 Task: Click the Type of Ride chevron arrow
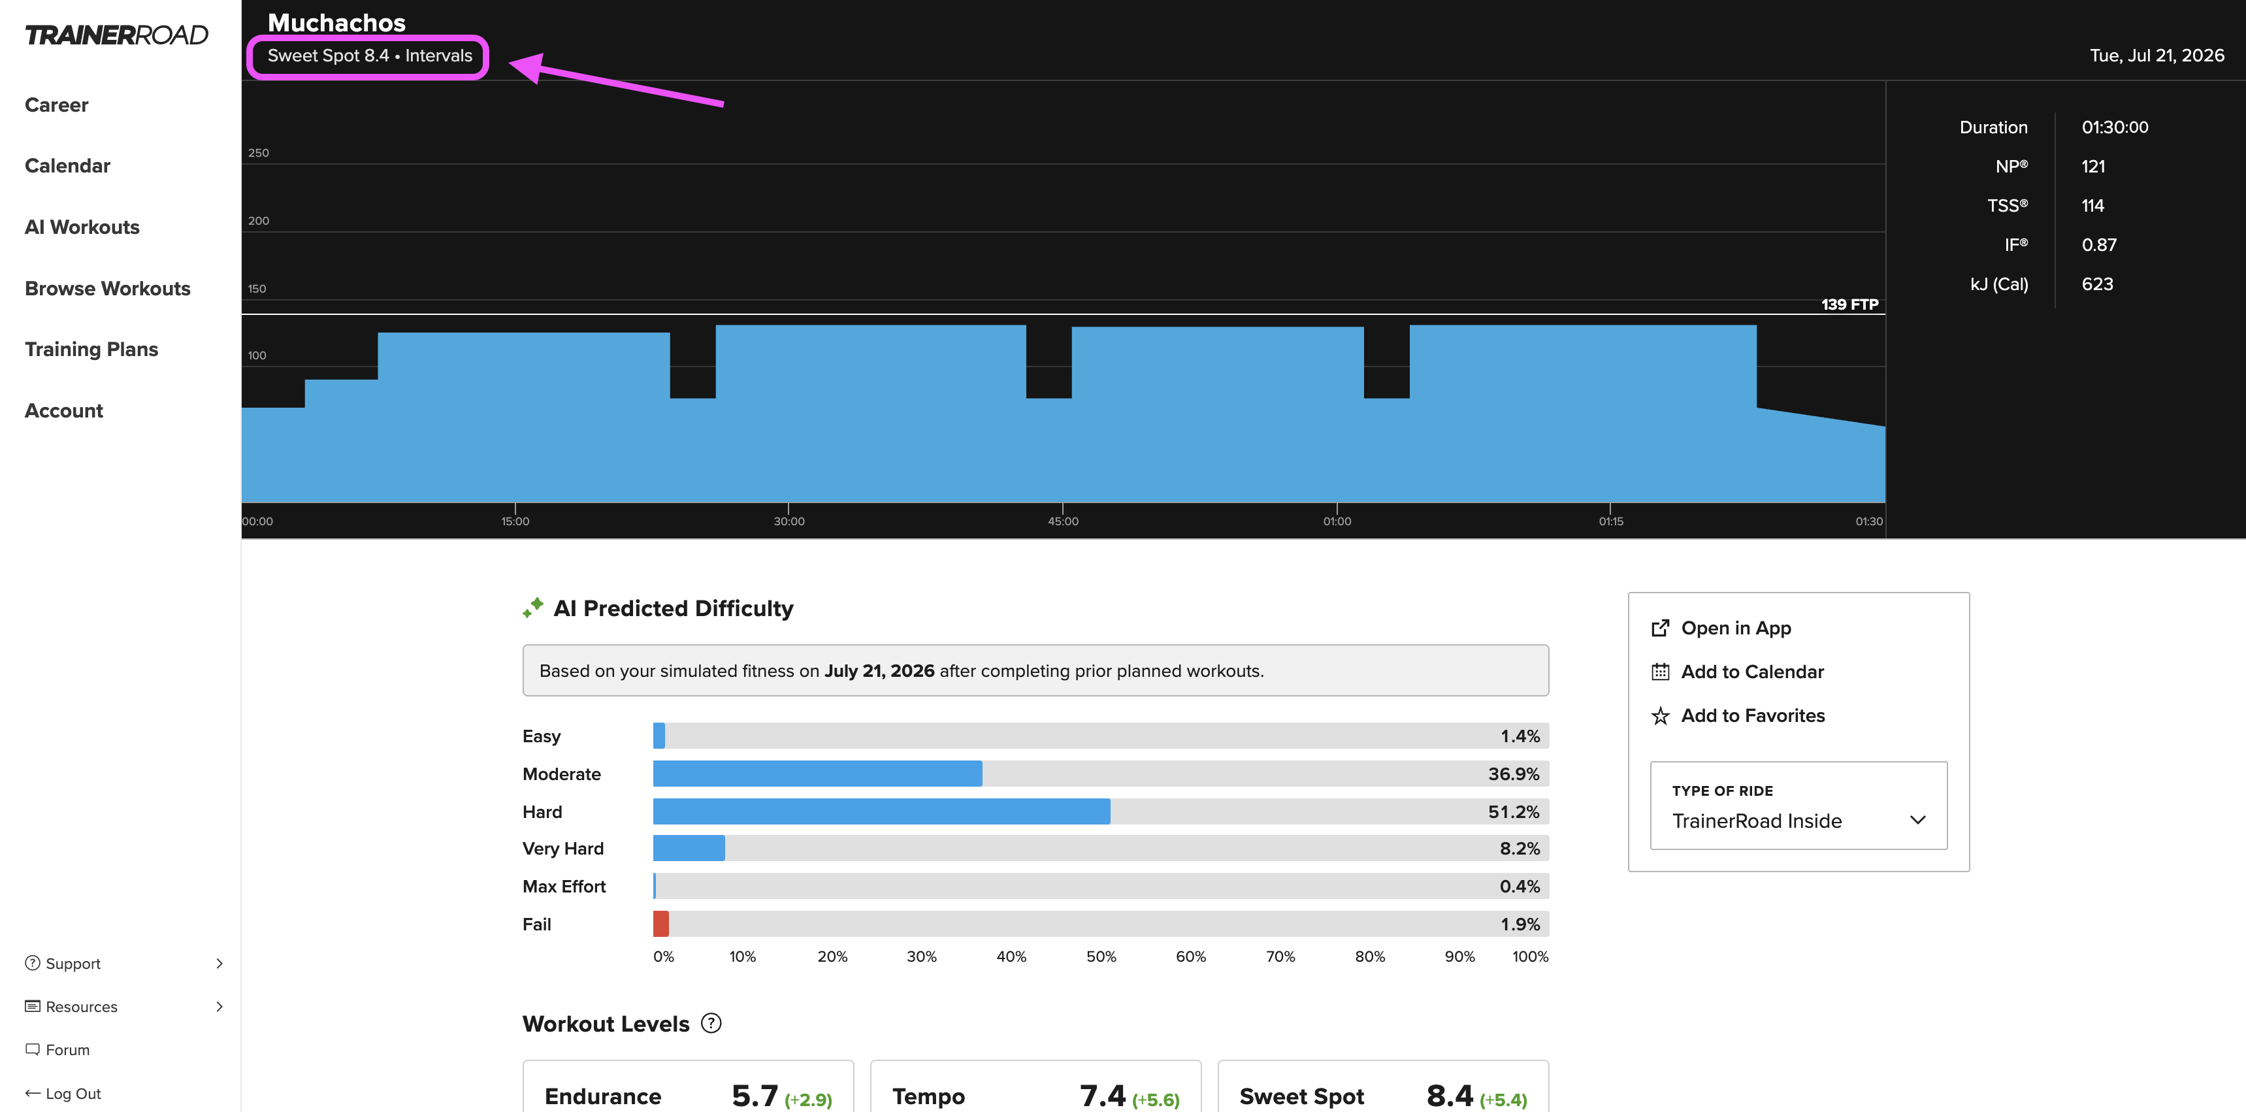coord(1917,821)
